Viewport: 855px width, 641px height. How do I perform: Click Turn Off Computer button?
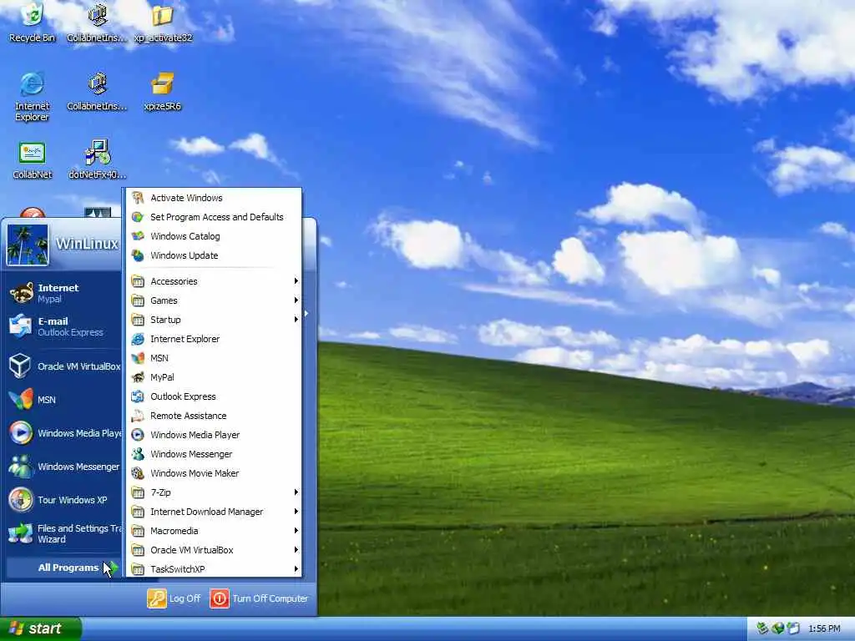coord(259,598)
